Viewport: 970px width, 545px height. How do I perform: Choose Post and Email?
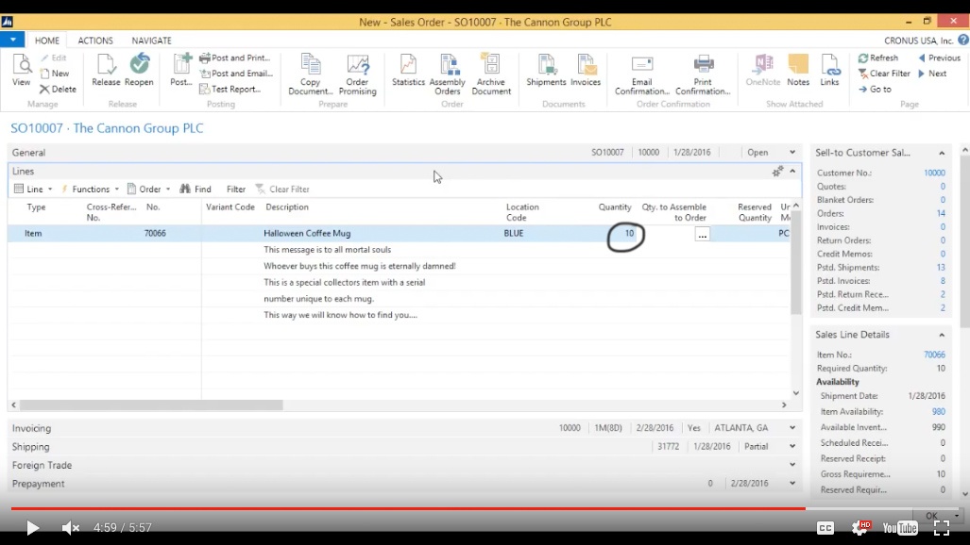[x=236, y=73]
